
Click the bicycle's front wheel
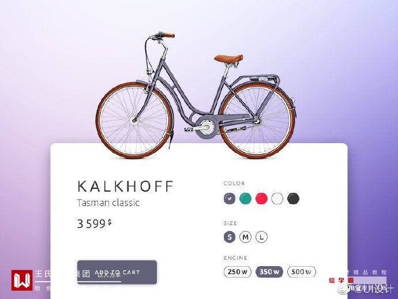(134, 121)
